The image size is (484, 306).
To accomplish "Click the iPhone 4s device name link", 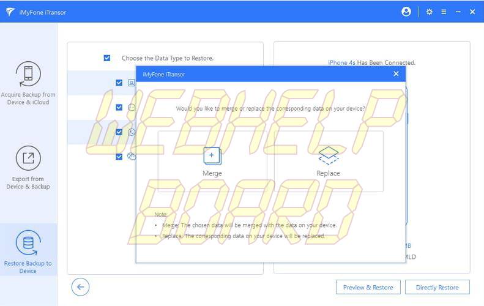I will click(341, 62).
